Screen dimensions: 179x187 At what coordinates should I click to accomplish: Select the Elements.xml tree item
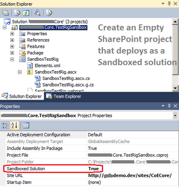47,65
